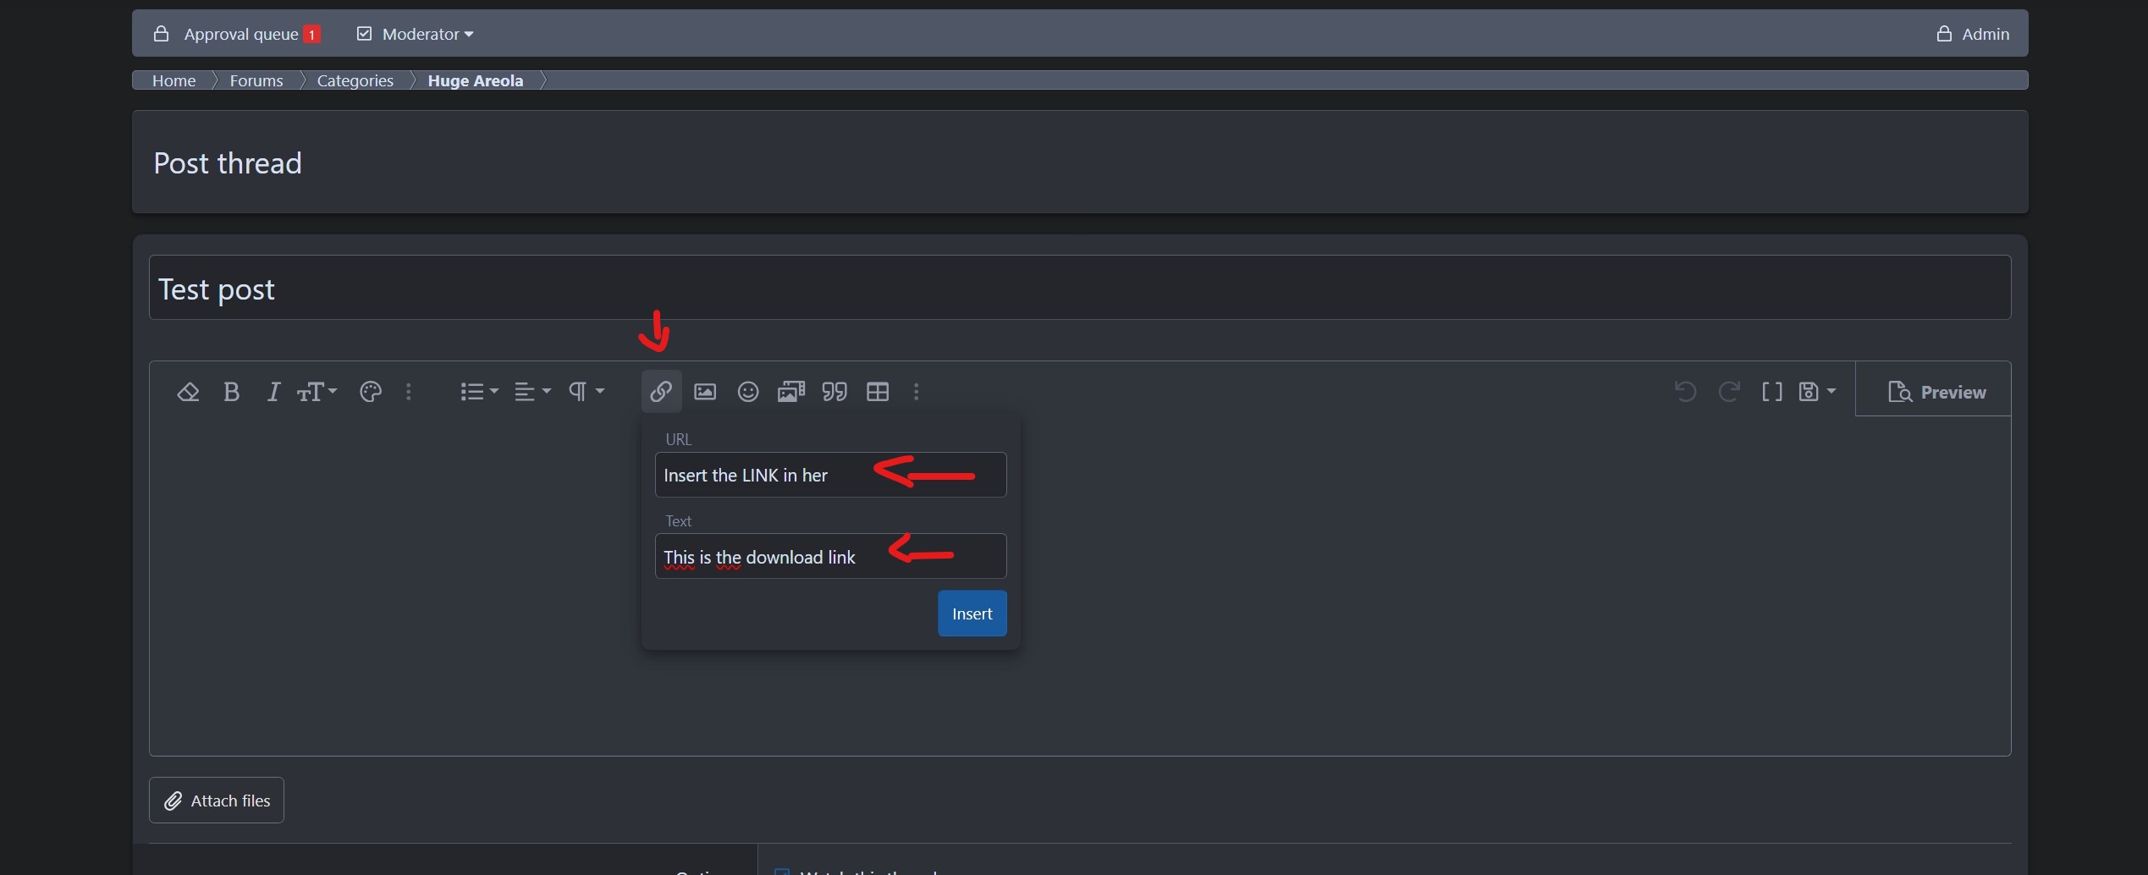The image size is (2148, 875).
Task: Click the insert link icon
Action: tap(661, 392)
